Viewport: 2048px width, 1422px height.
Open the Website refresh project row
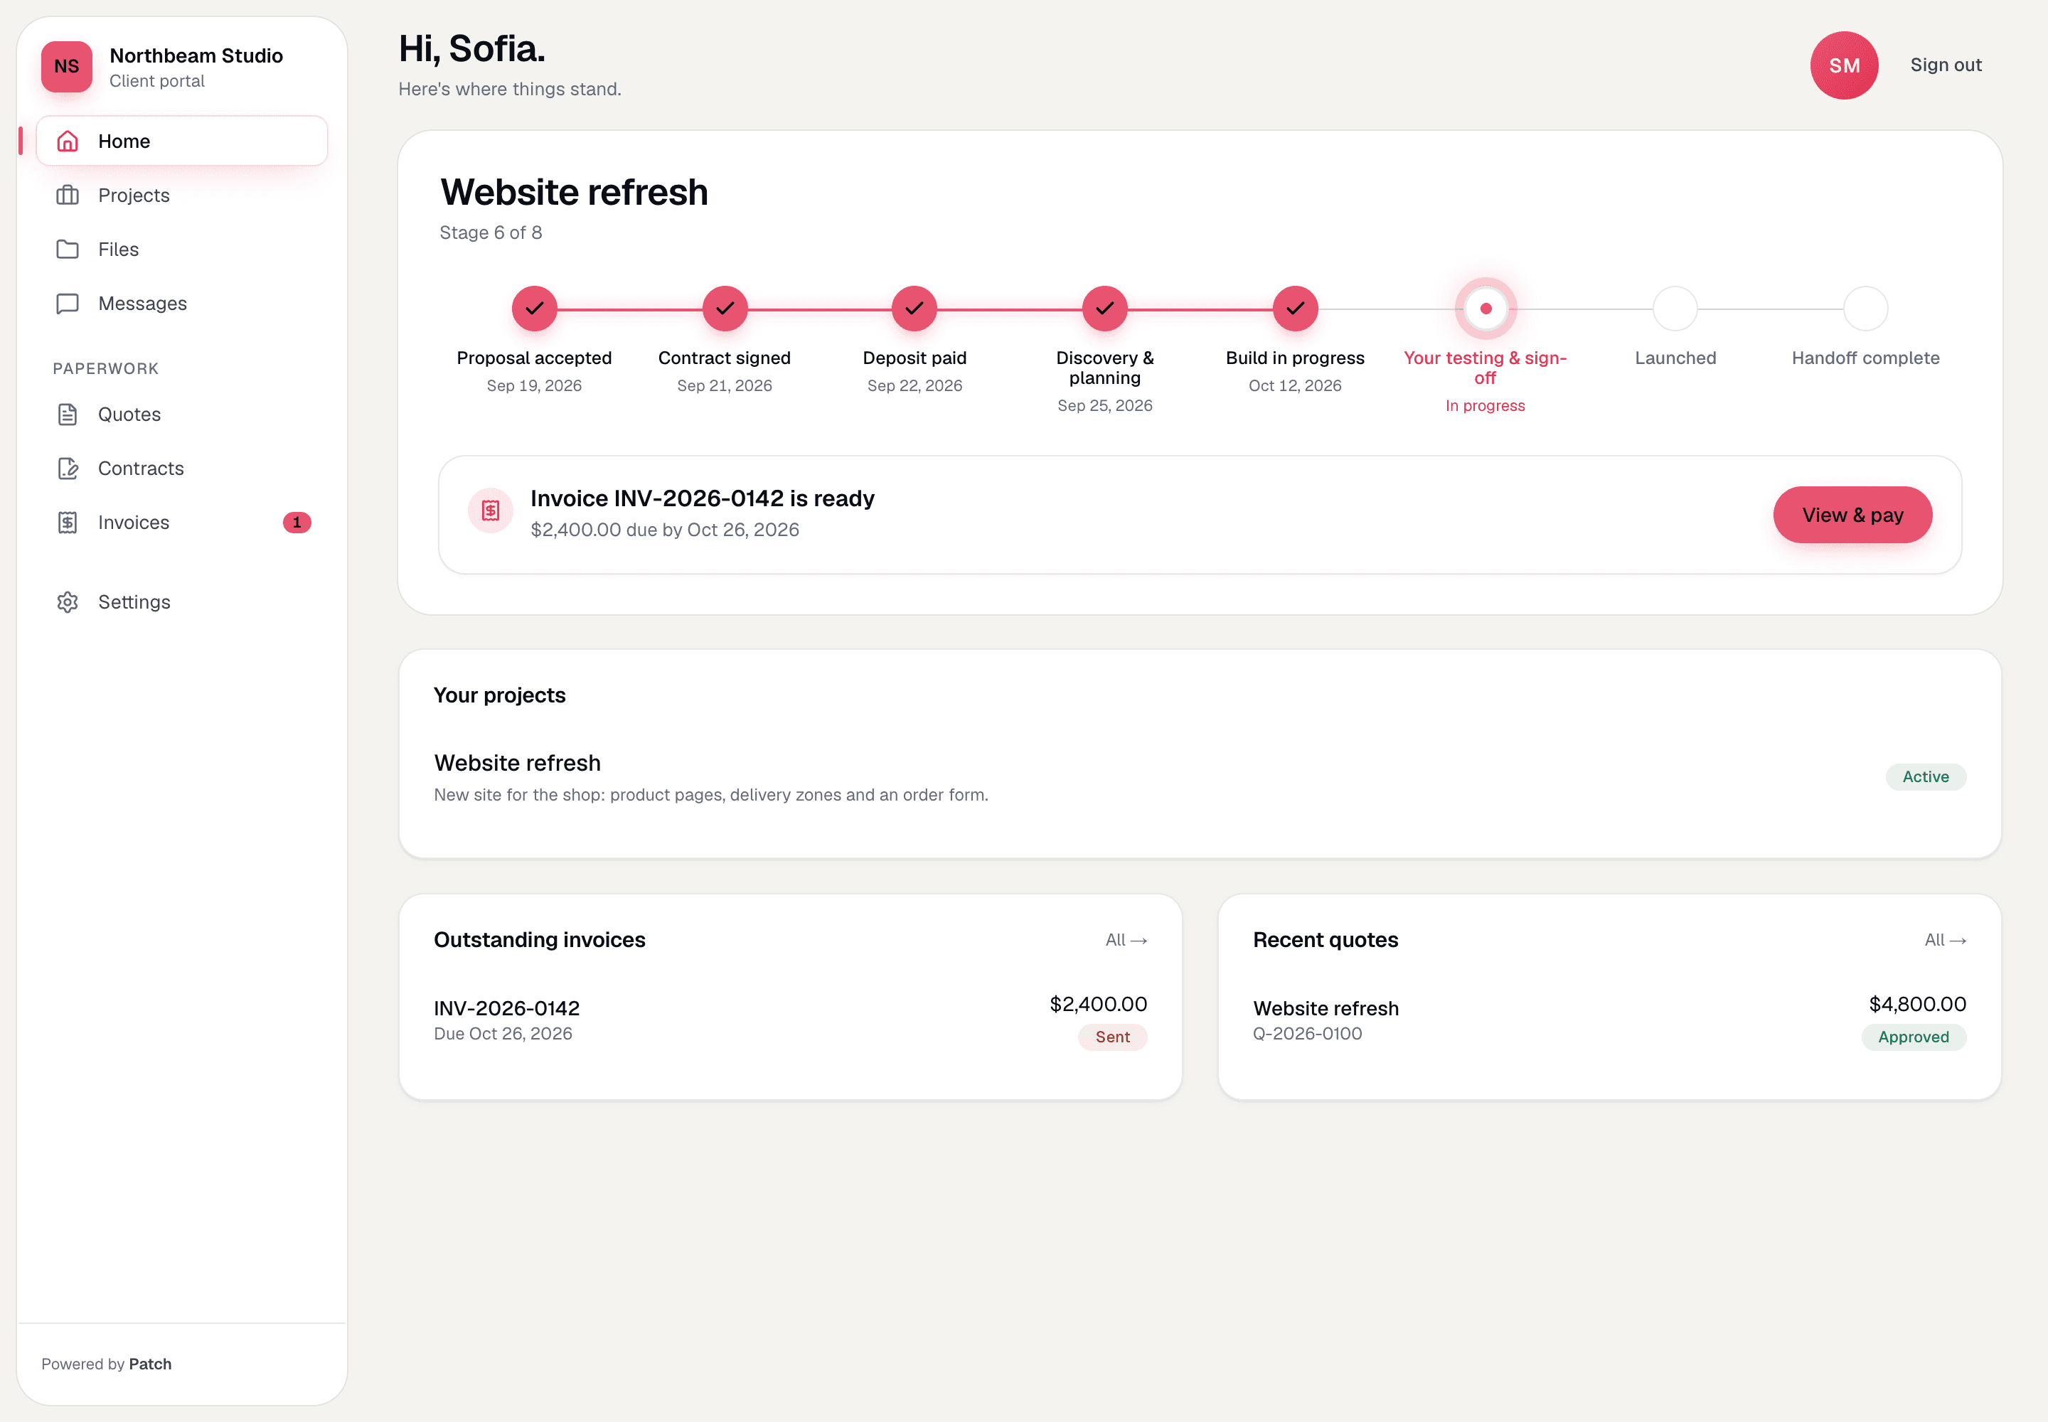tap(1200, 777)
